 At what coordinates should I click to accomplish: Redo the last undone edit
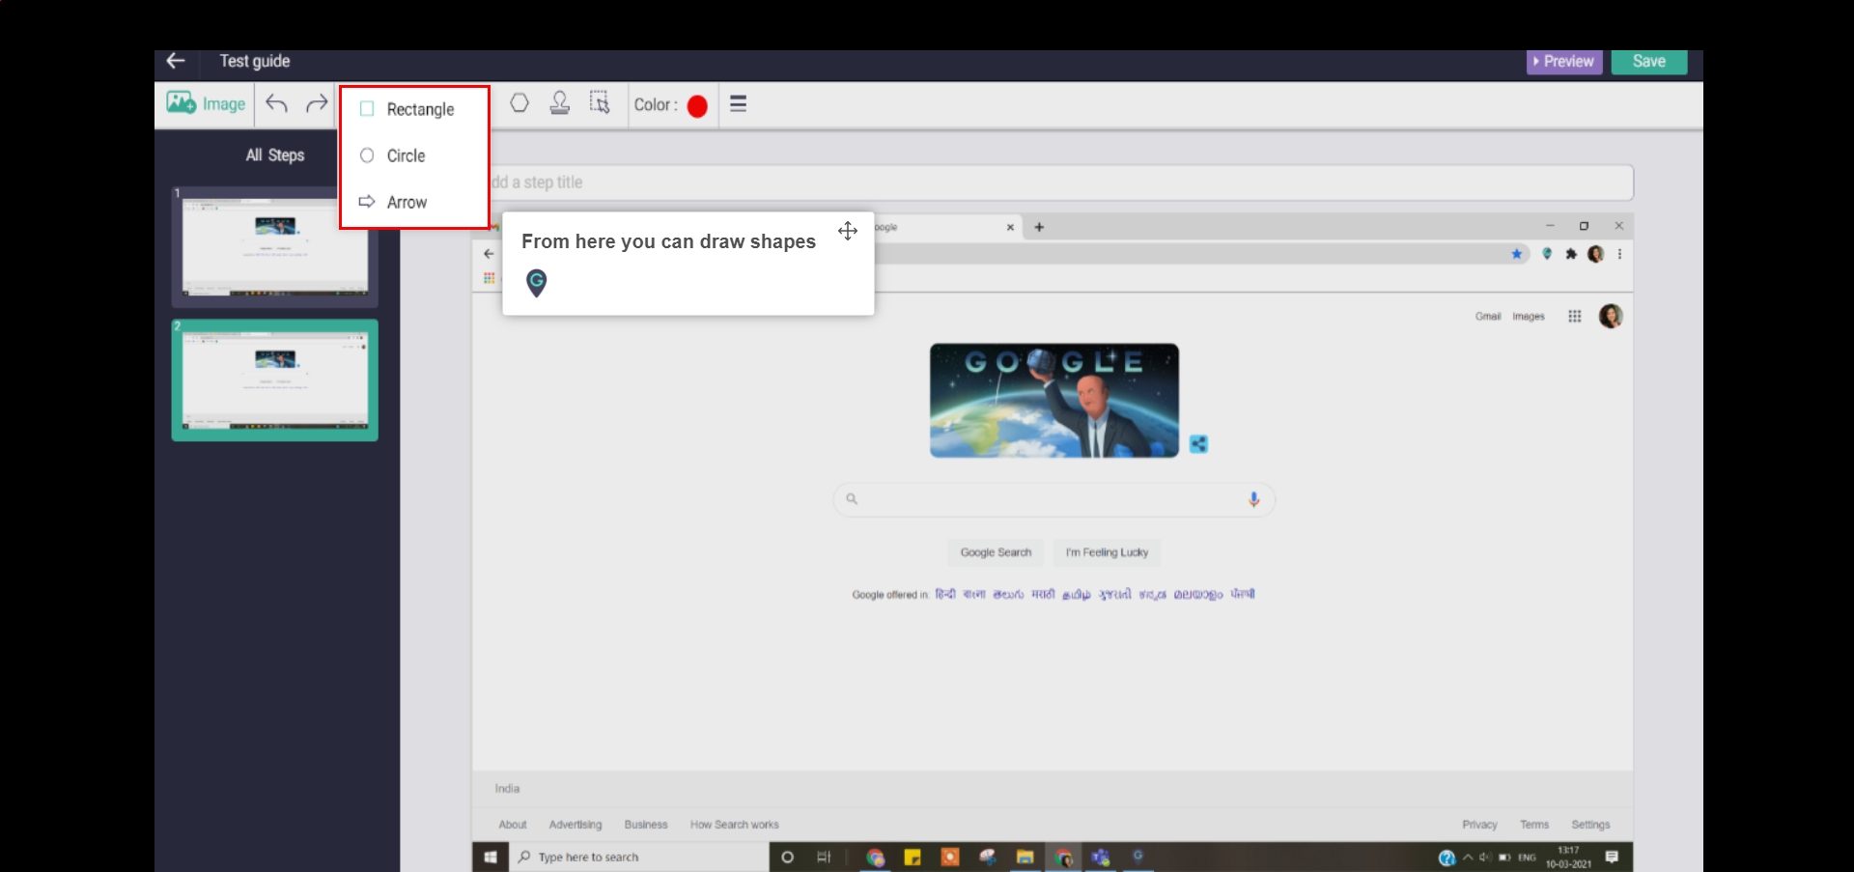click(317, 103)
